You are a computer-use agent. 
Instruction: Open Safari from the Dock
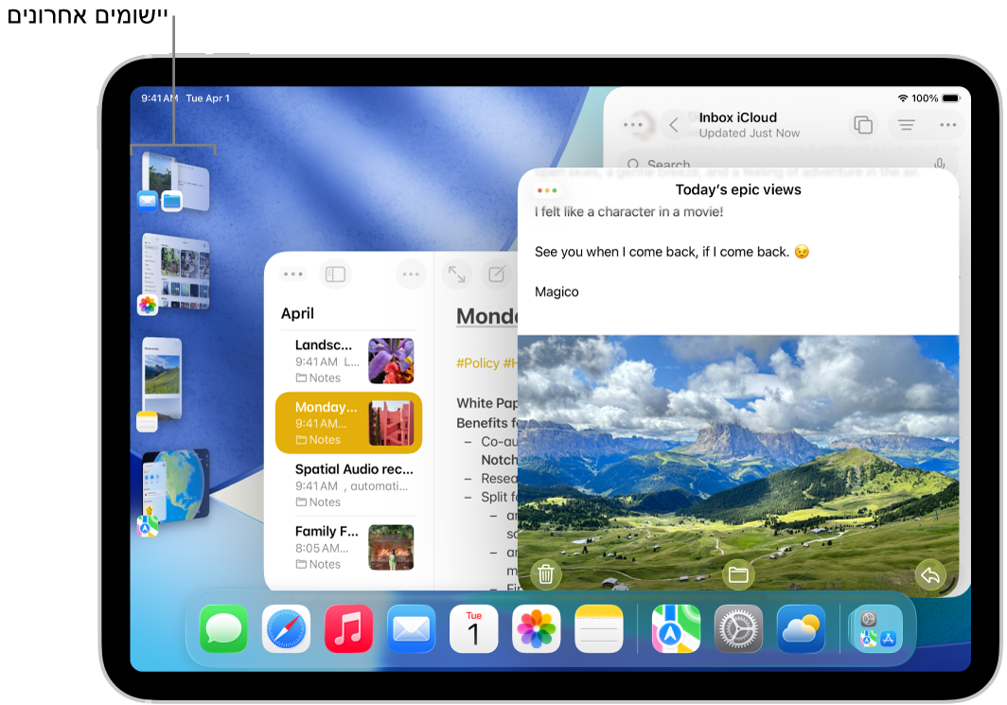point(285,628)
